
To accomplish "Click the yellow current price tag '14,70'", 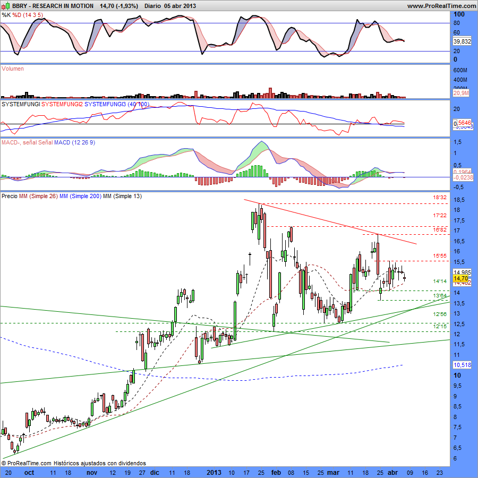I will point(460,278).
